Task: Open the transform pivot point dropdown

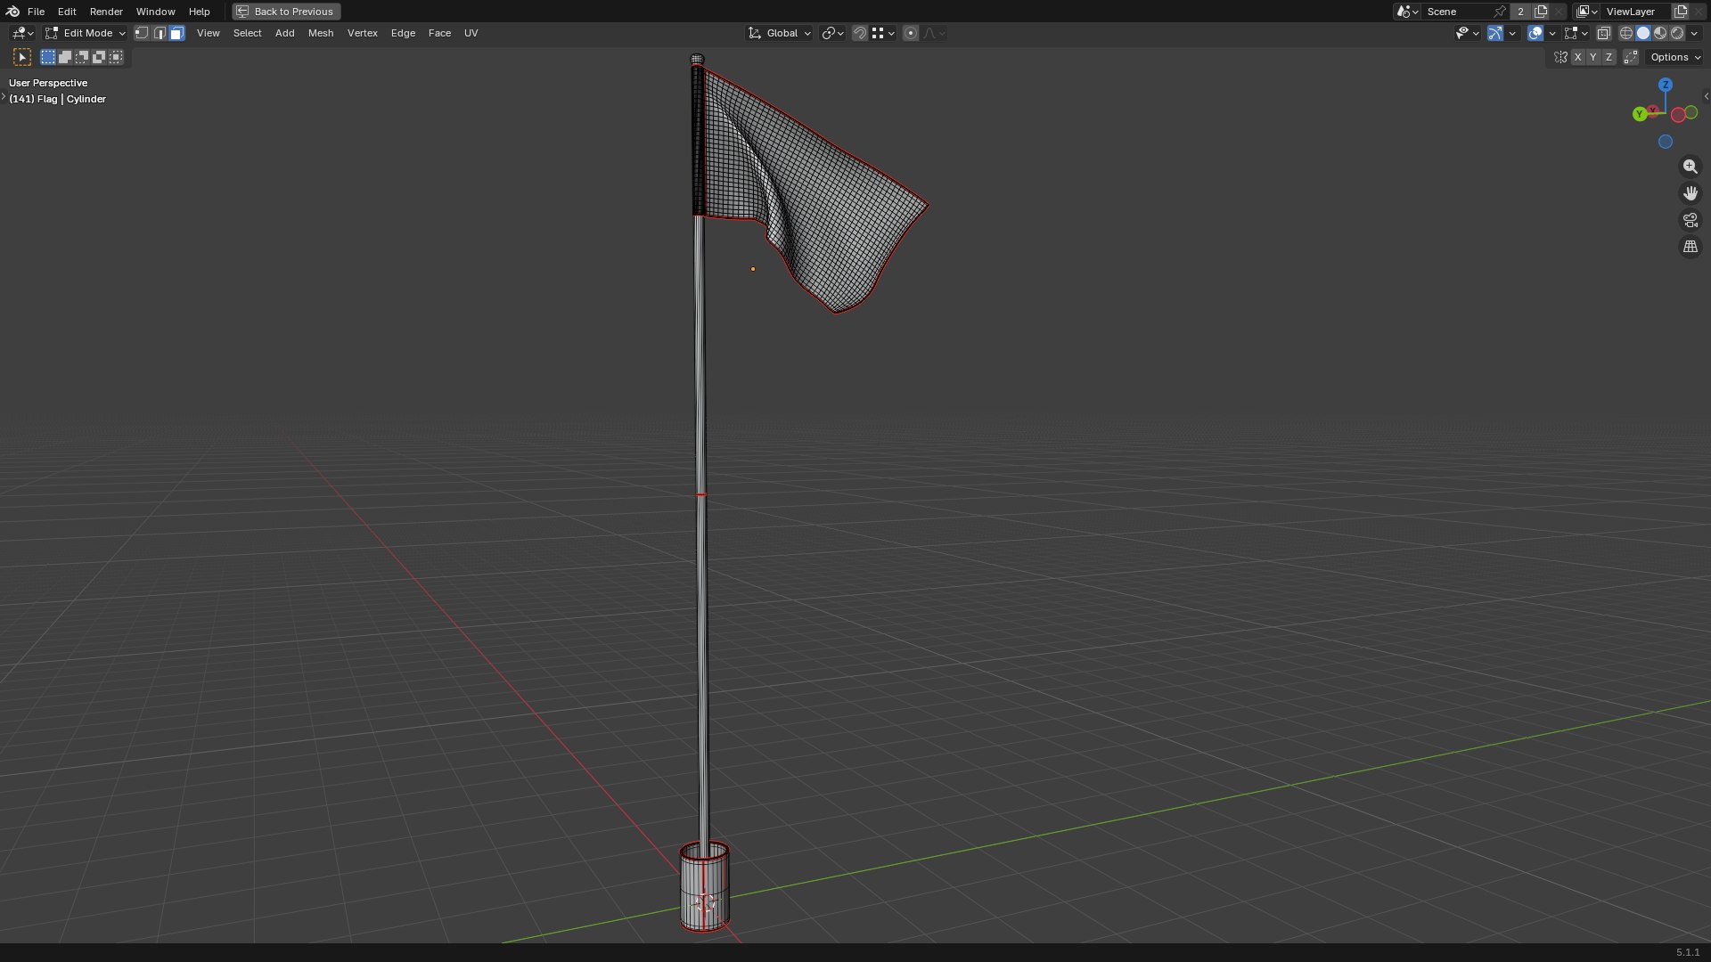Action: [833, 33]
